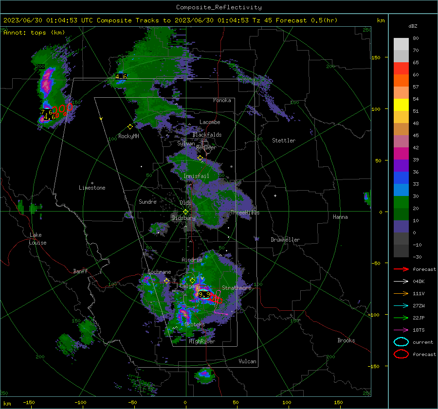Click the Lacombe city label
The height and width of the screenshot is (409, 438).
210,122
